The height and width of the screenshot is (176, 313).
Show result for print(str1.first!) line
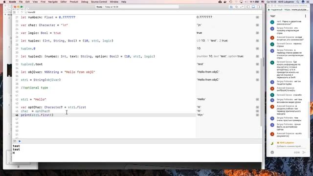point(258,115)
